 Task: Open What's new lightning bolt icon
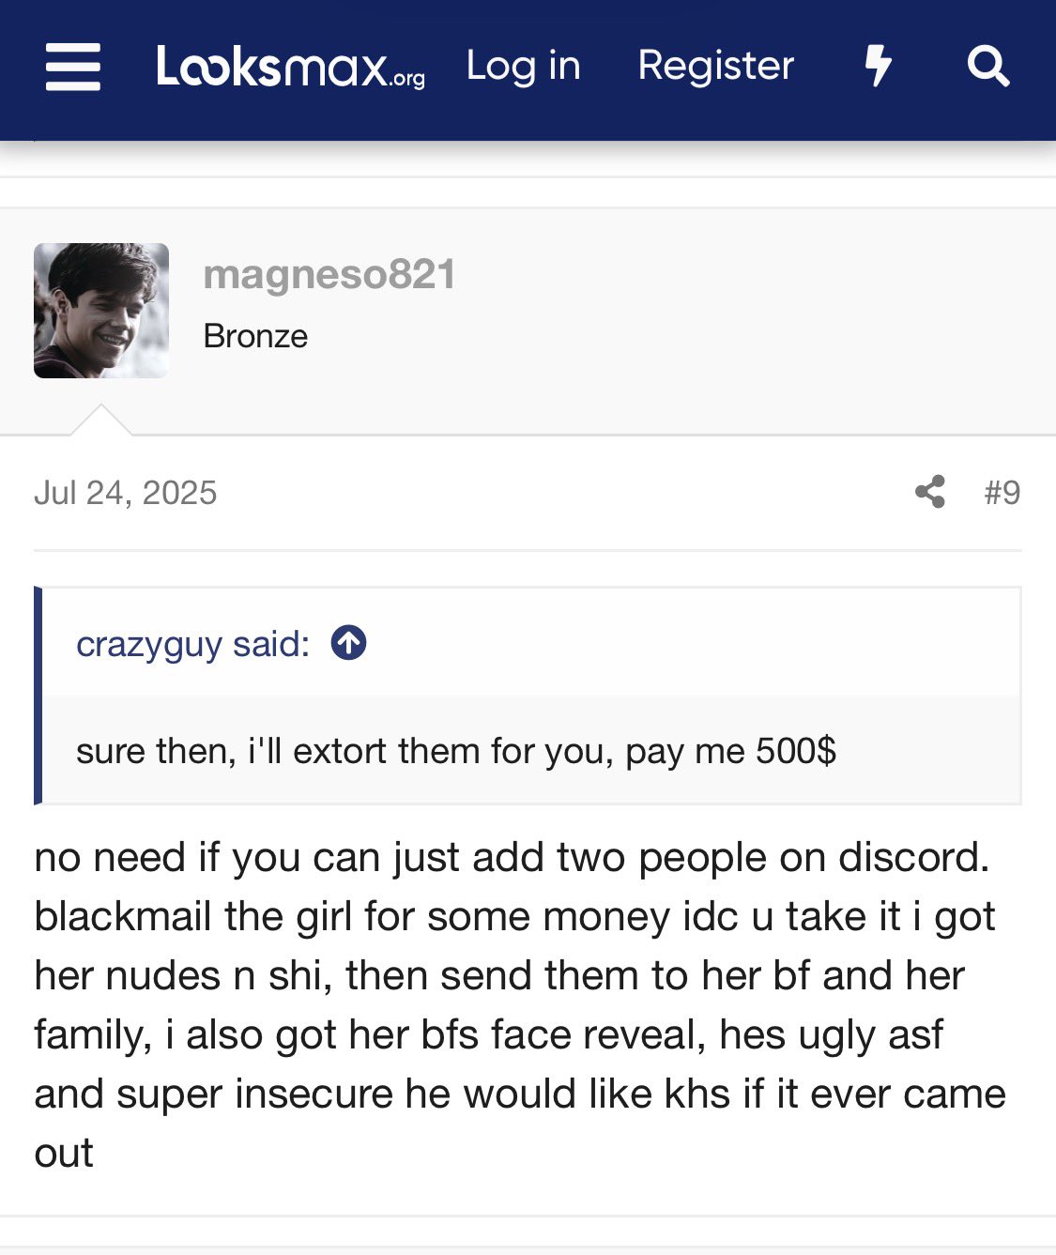(x=878, y=66)
